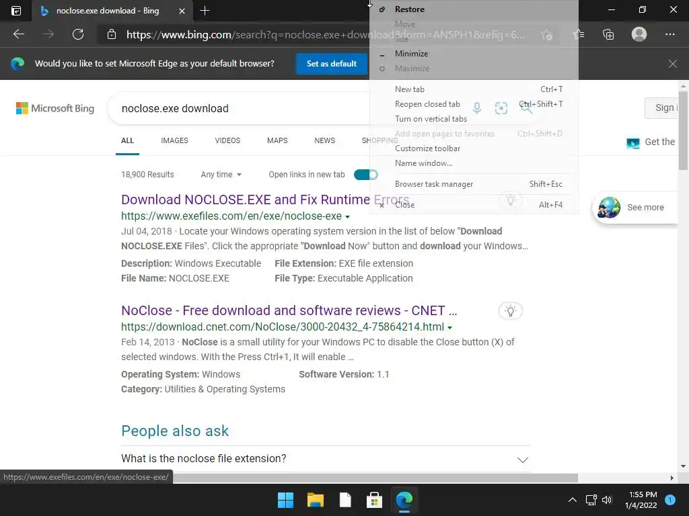Expand What is the noclose file extension question

pos(325,459)
